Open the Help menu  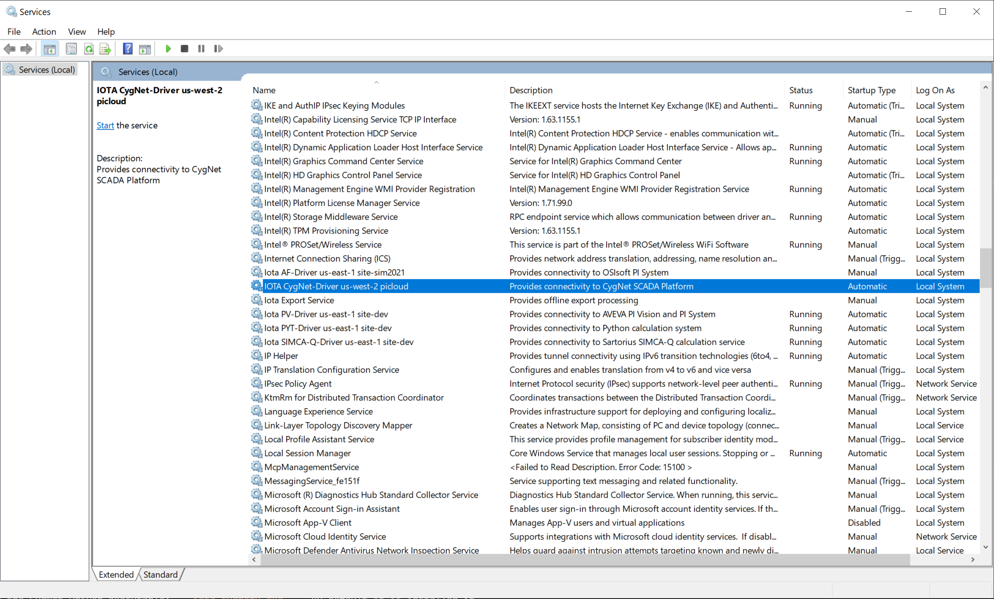coord(106,31)
